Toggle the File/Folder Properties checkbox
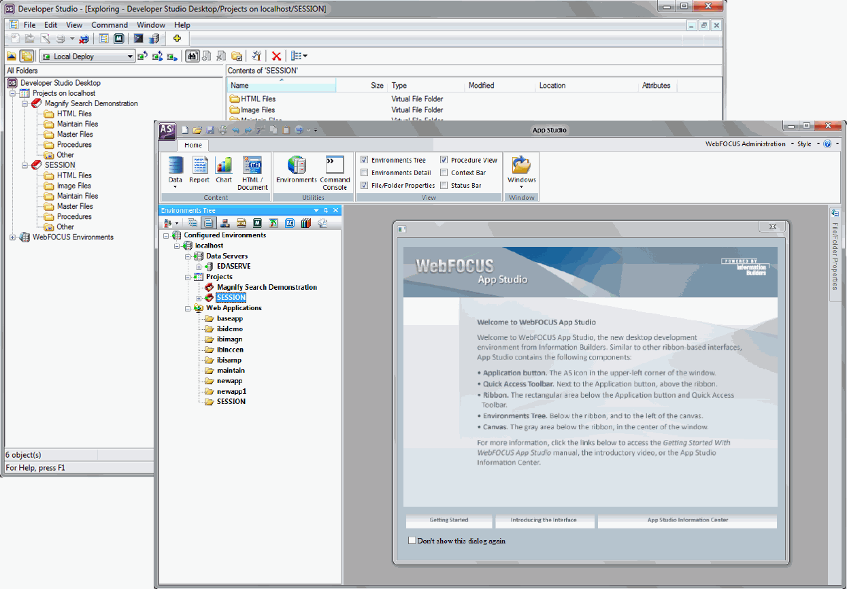 pyautogui.click(x=365, y=185)
